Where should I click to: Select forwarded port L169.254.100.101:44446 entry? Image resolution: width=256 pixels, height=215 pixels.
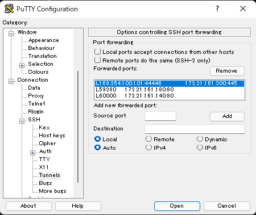coord(170,83)
